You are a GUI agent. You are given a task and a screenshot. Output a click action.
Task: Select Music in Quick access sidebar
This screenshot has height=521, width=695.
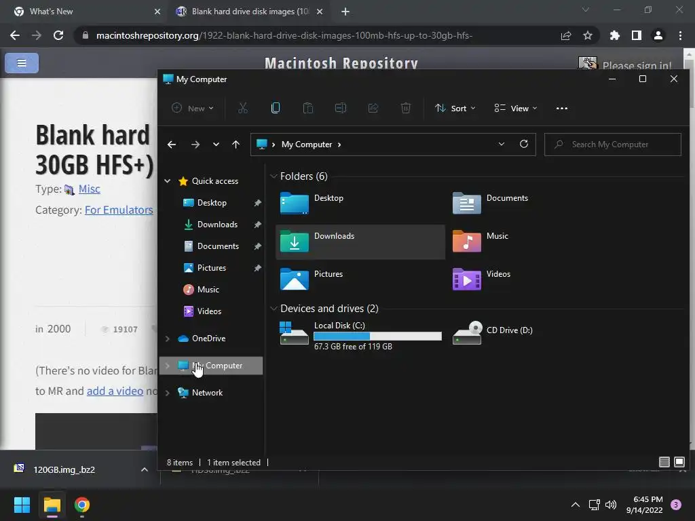(x=208, y=289)
